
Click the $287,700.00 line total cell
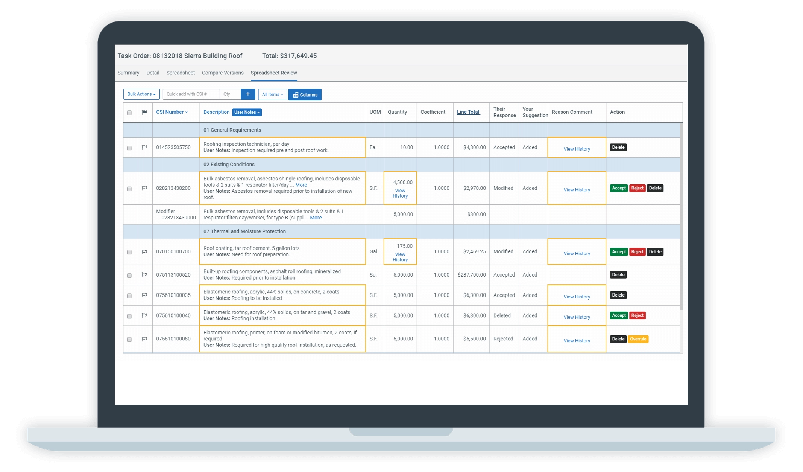point(471,275)
